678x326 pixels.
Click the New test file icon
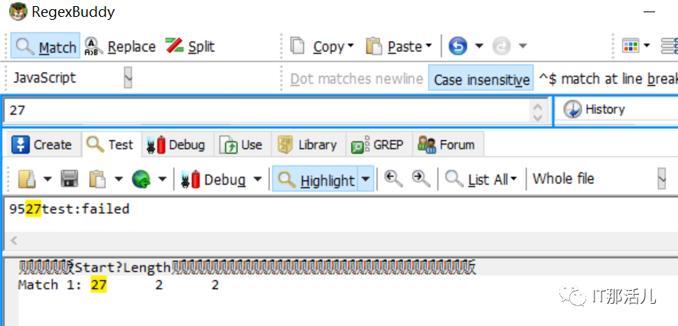click(27, 178)
